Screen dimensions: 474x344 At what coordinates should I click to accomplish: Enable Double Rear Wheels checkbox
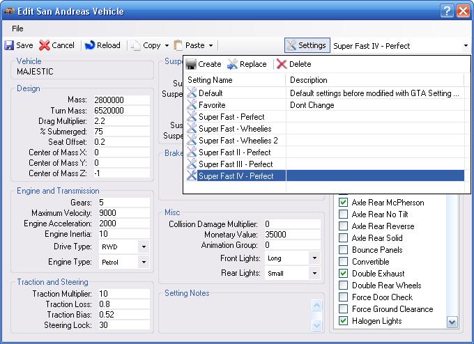343,285
